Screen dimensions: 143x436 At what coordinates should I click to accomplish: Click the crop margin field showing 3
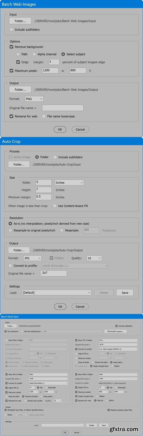54,62
